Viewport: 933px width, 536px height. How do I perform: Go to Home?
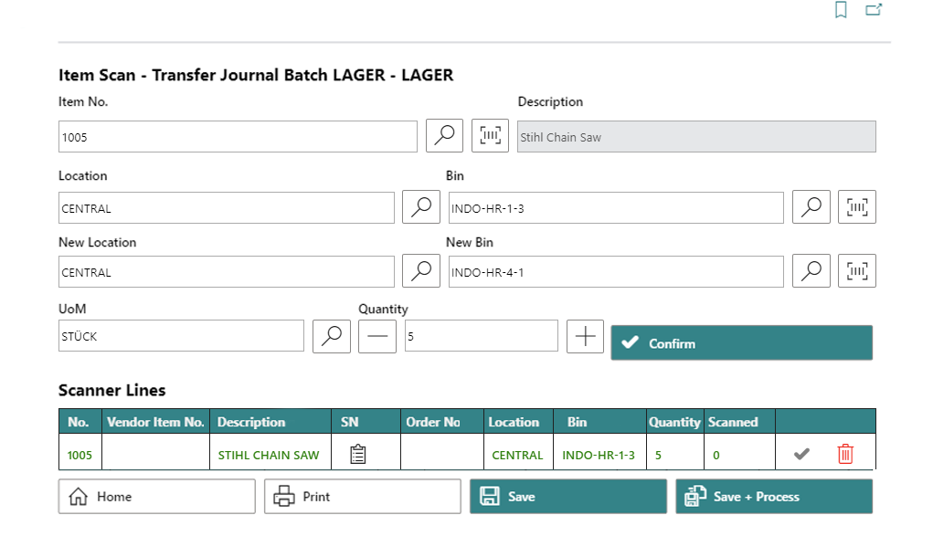click(157, 497)
